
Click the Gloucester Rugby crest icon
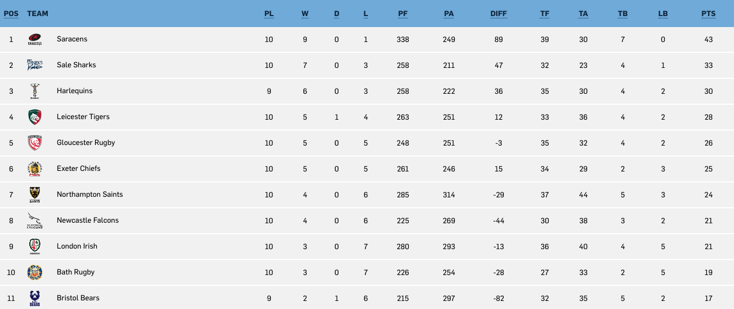35,143
